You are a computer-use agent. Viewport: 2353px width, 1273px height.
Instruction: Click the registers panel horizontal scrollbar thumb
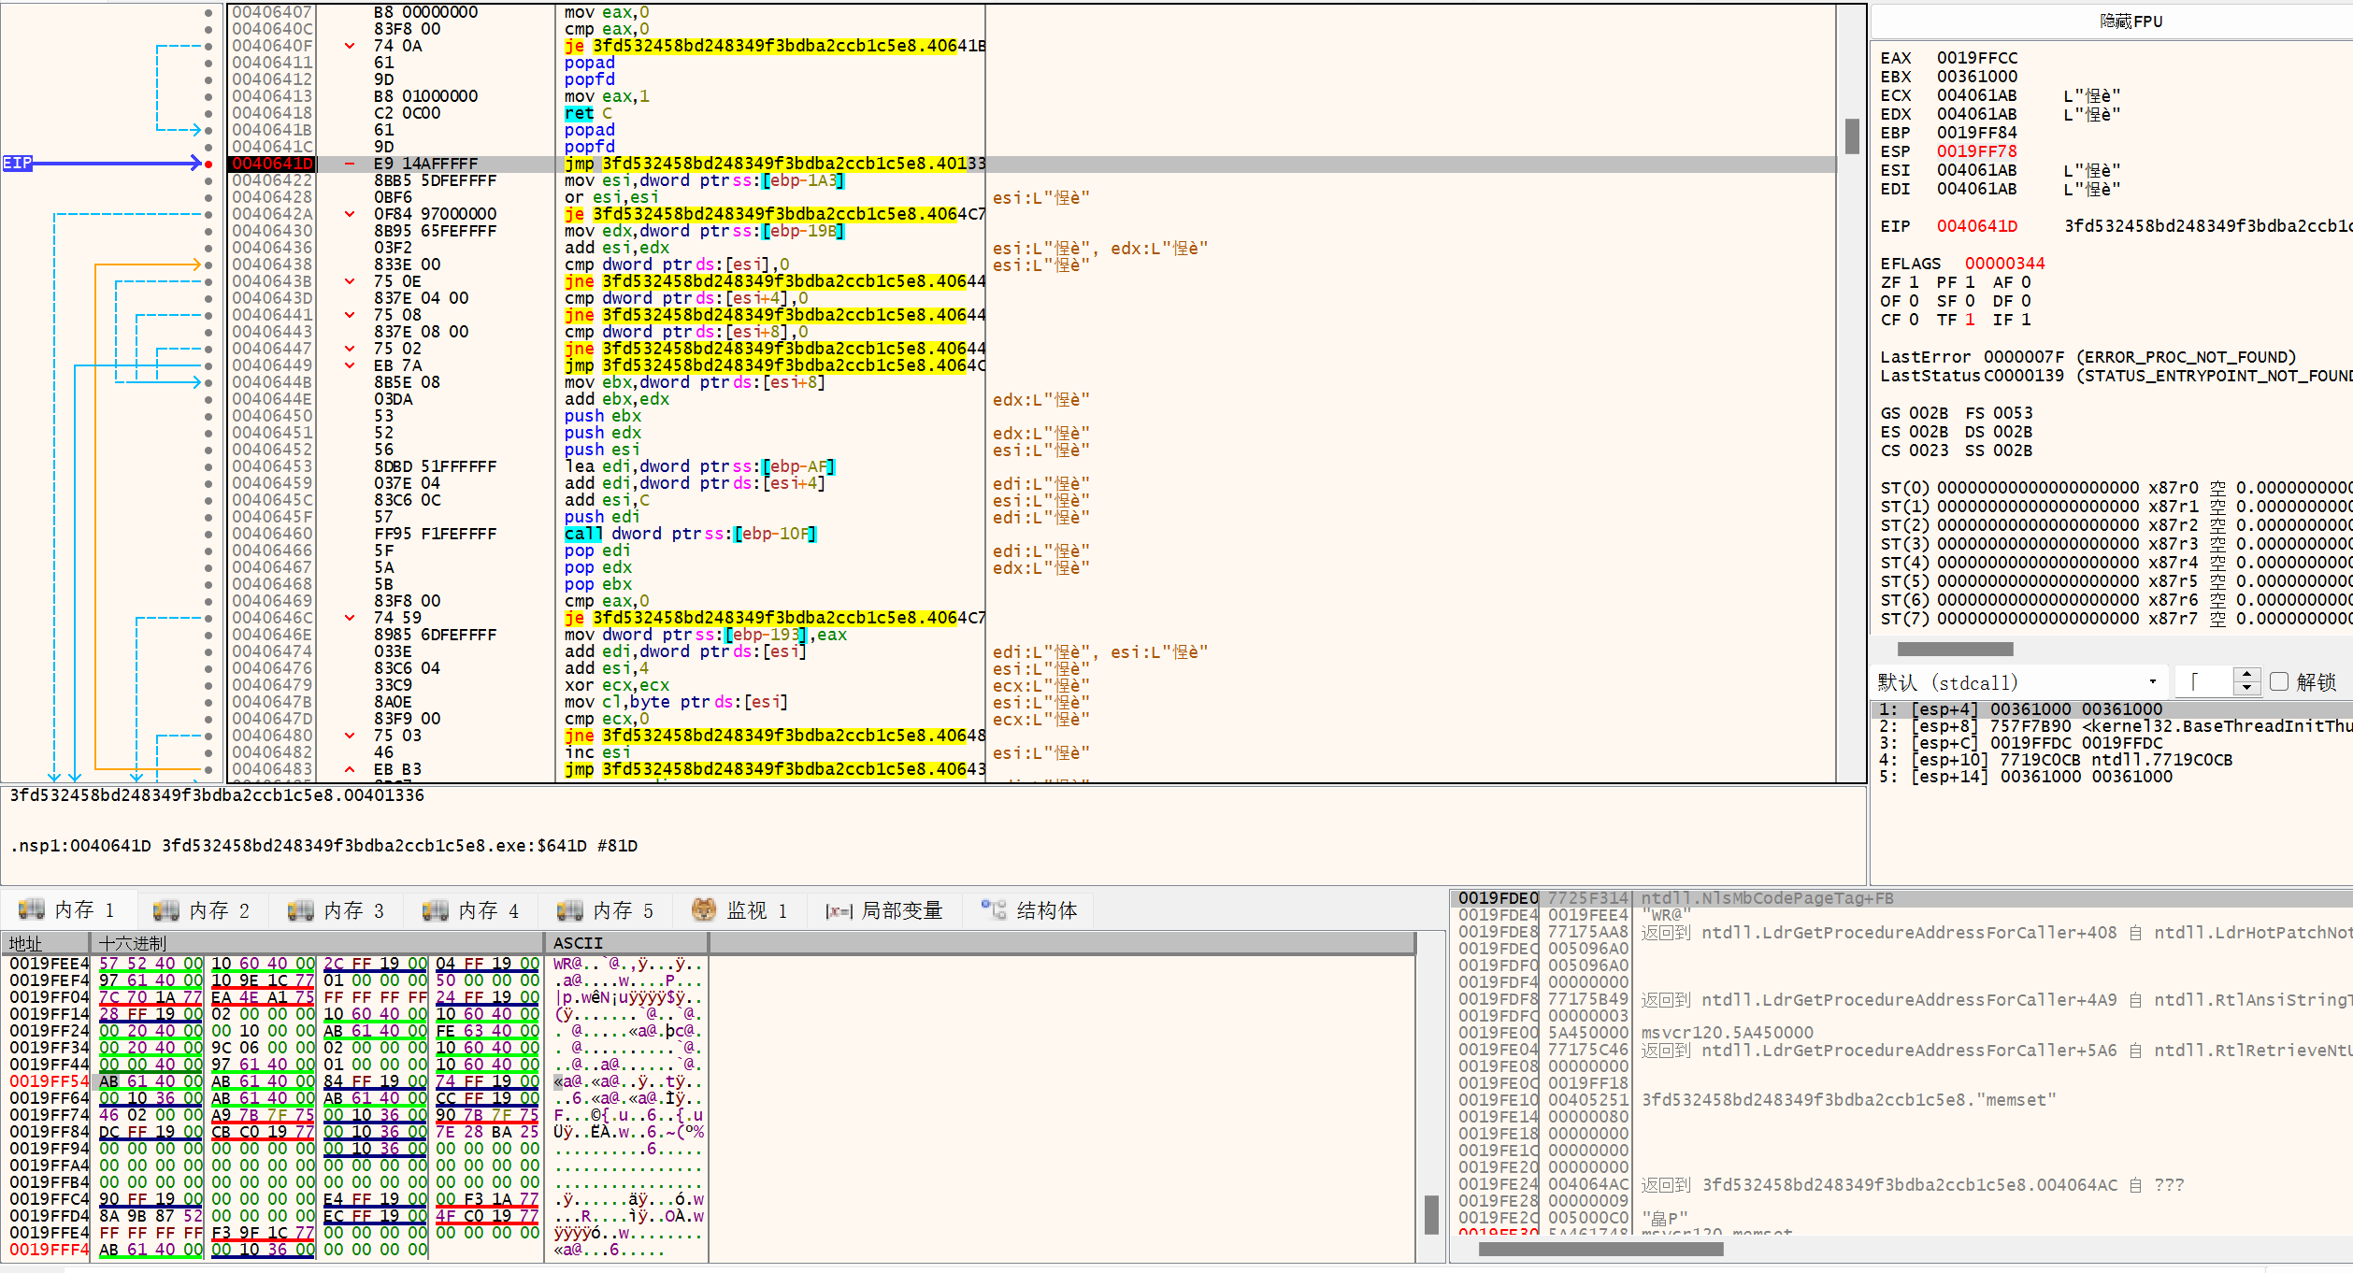pos(1955,649)
